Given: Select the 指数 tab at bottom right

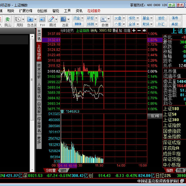Looking at the screenshot, I should click(x=169, y=171).
